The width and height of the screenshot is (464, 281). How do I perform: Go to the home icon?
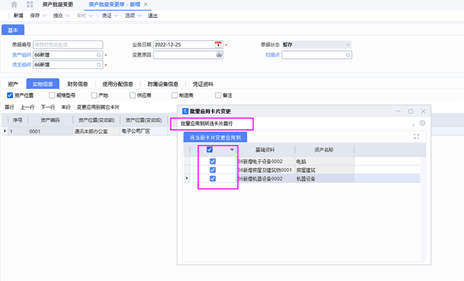14,5
